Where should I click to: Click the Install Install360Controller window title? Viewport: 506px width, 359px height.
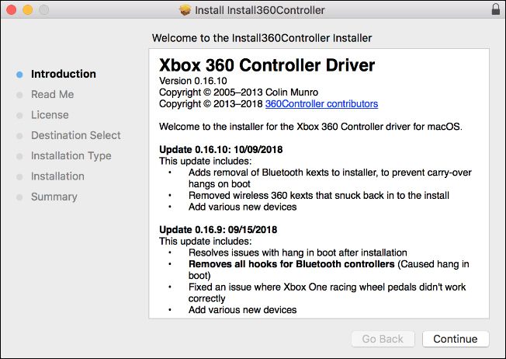coord(261,10)
